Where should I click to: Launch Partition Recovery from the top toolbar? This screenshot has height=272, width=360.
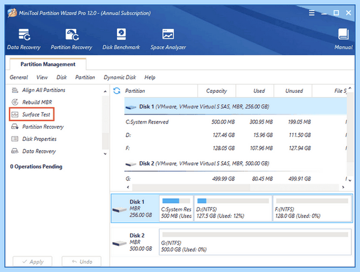(71, 39)
